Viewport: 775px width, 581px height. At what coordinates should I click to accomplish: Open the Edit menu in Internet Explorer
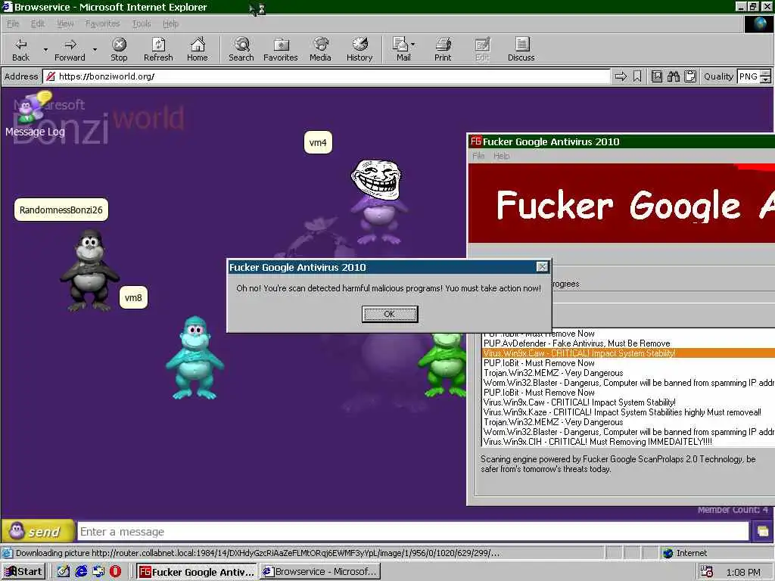click(38, 23)
